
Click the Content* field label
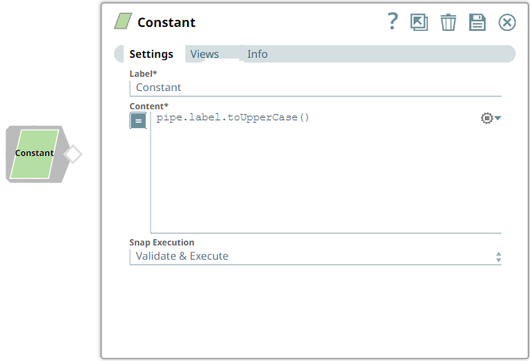click(149, 106)
